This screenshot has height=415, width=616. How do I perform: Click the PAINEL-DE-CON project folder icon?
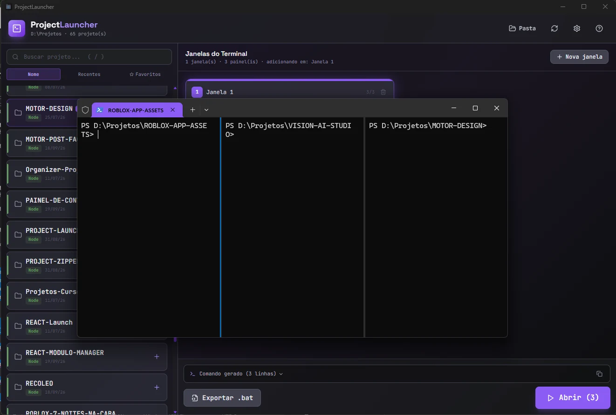[18, 204]
